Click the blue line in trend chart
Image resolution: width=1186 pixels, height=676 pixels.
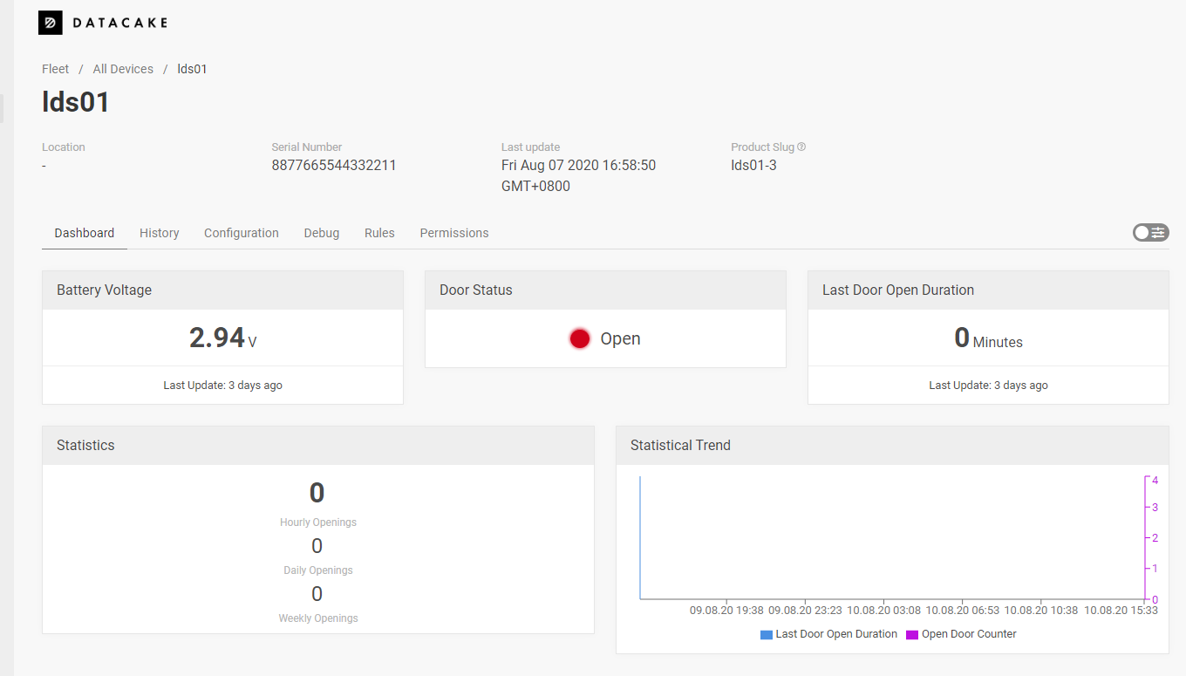640,536
